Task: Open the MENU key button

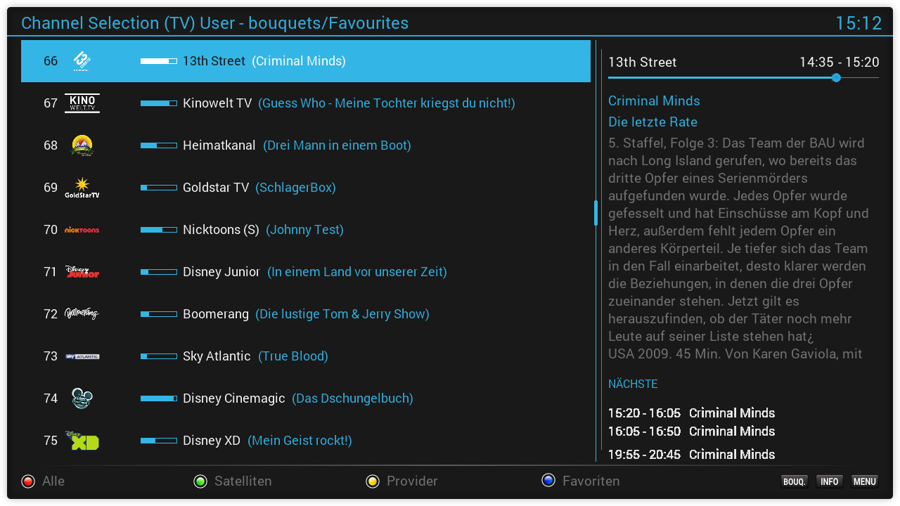Action: click(x=864, y=481)
